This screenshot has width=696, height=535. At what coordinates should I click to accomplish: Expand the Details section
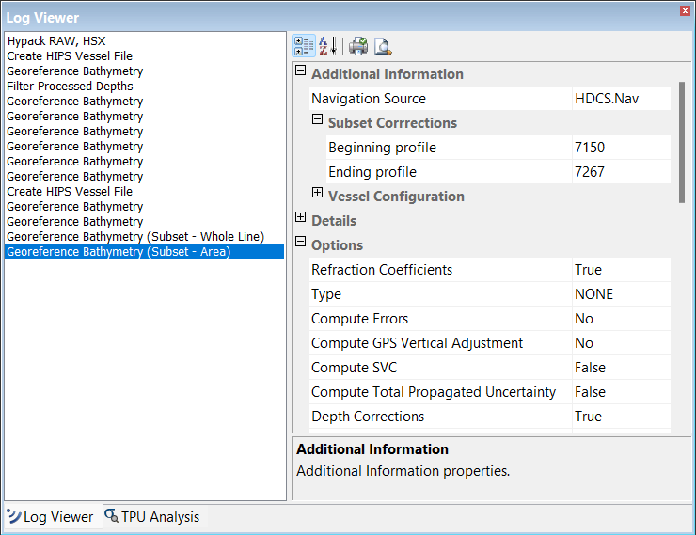301,219
